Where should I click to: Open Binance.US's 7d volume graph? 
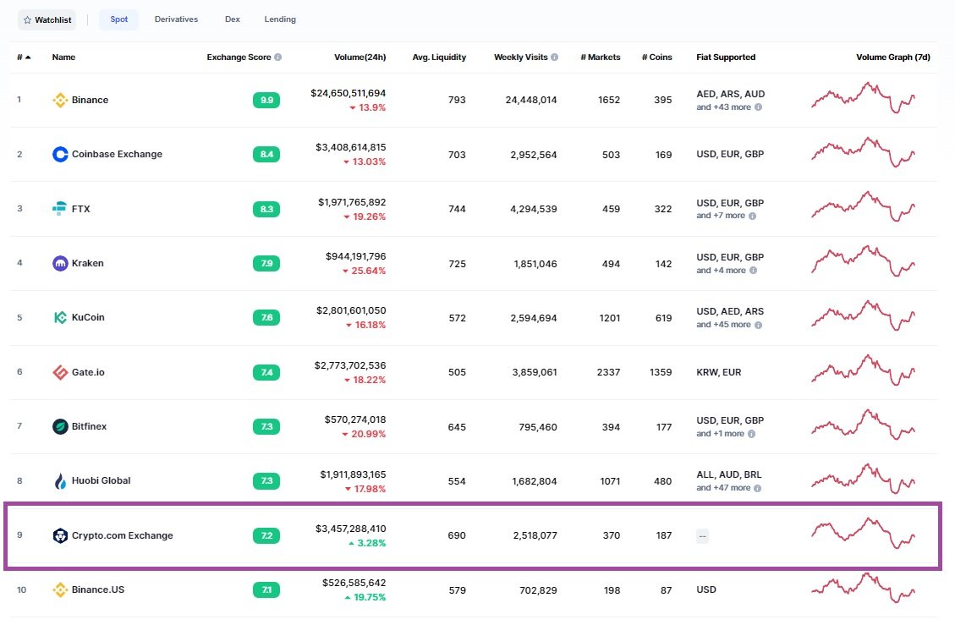coord(863,588)
